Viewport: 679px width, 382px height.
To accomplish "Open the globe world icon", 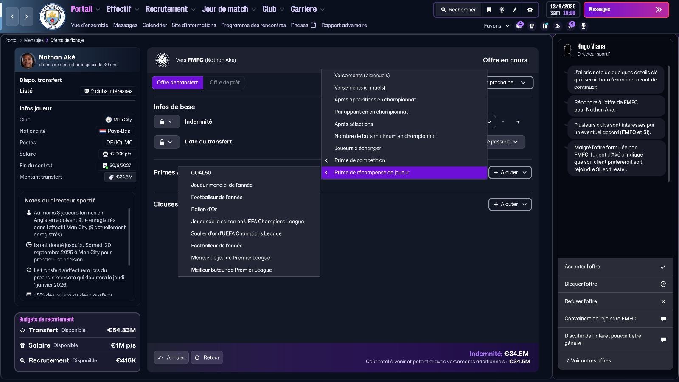I will pos(501,9).
